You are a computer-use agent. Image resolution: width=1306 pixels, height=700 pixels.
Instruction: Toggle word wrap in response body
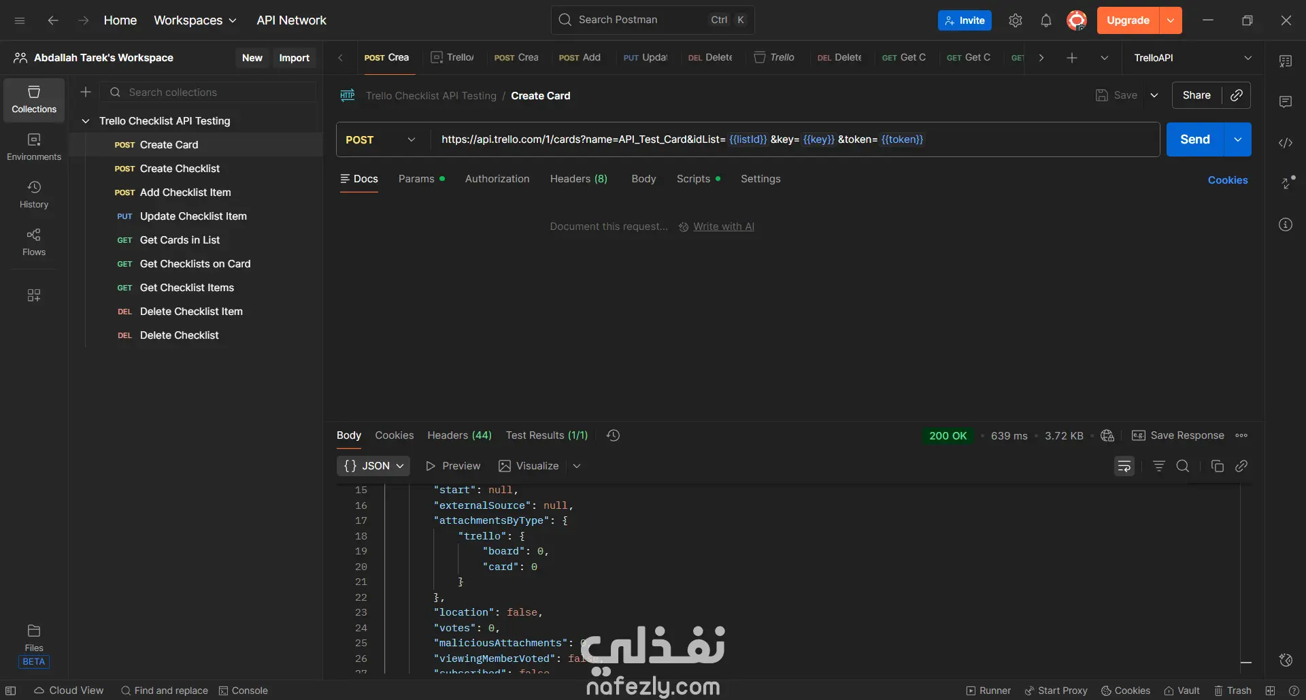point(1124,466)
